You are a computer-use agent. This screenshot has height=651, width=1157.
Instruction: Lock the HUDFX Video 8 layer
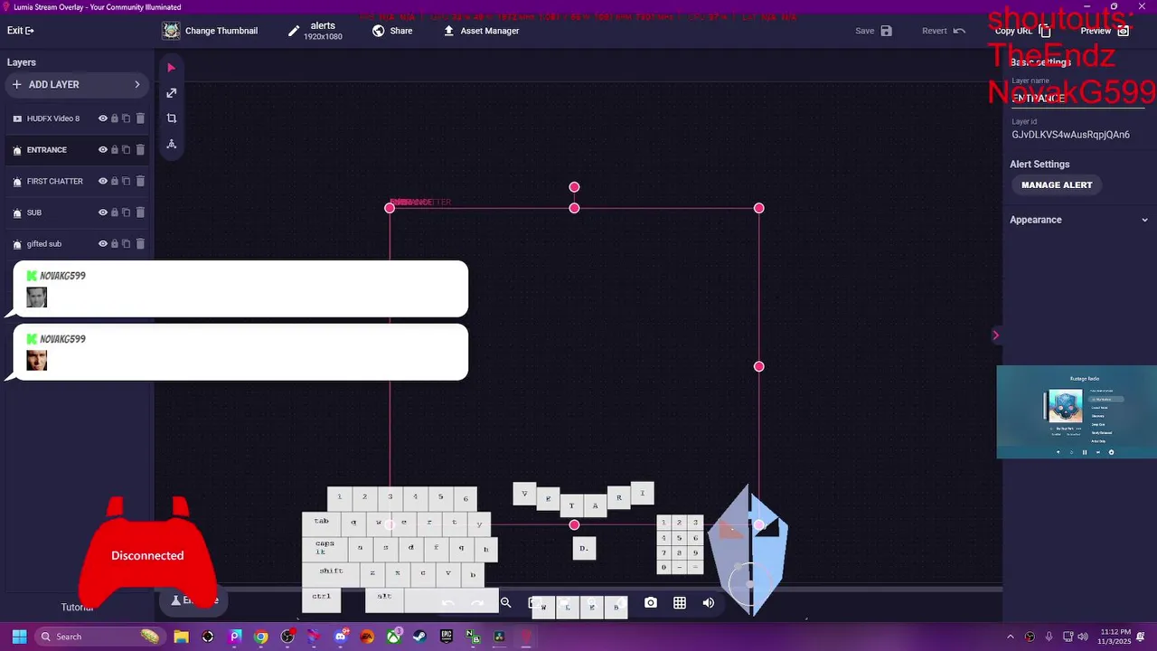pos(115,118)
